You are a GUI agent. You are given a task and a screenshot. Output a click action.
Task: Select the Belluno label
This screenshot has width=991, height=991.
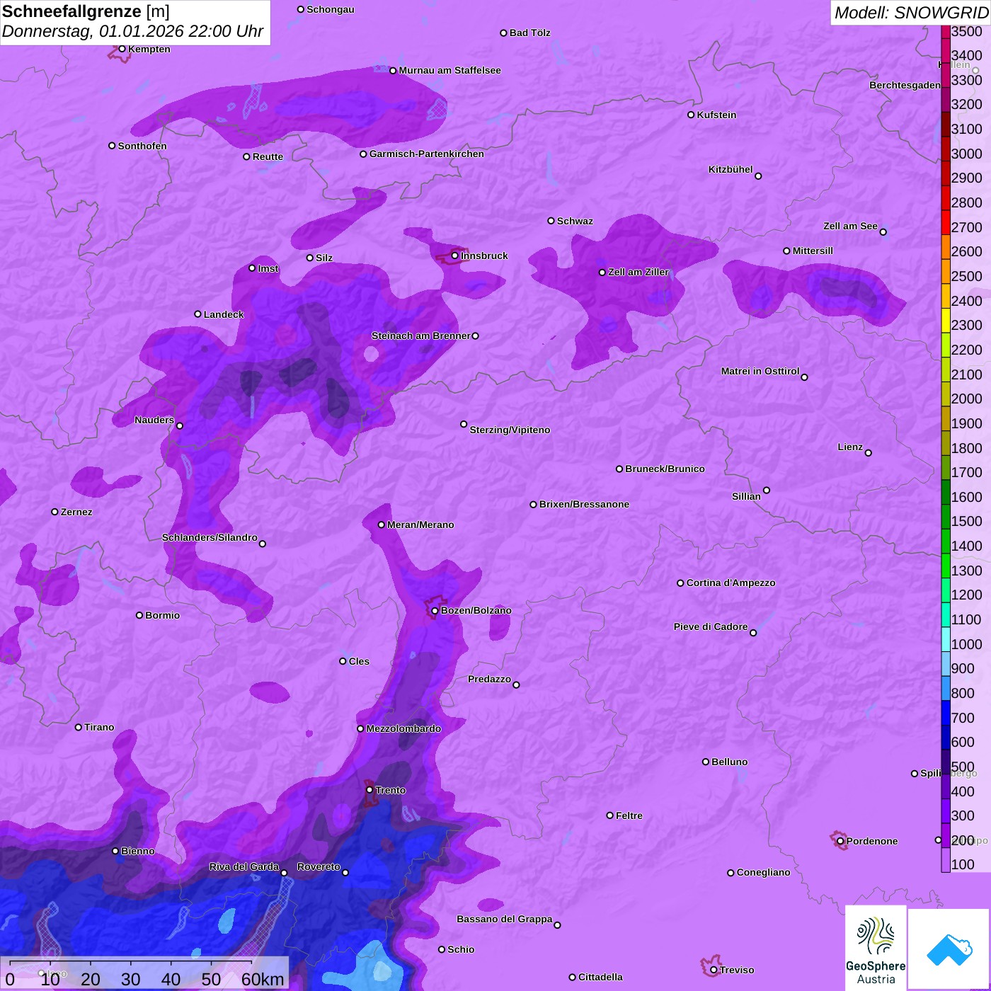tap(730, 762)
